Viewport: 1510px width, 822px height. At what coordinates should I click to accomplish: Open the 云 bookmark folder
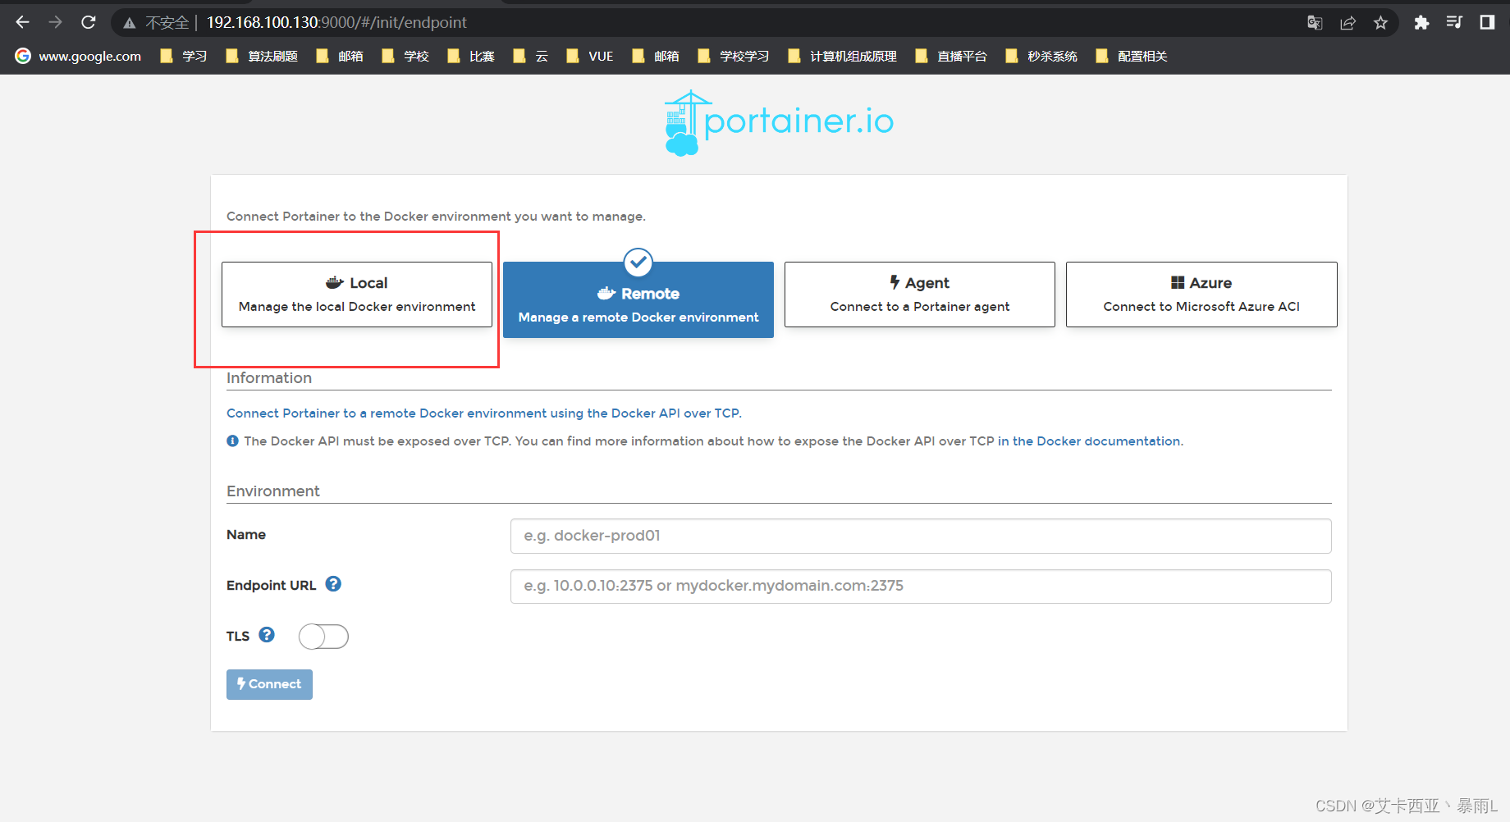531,56
